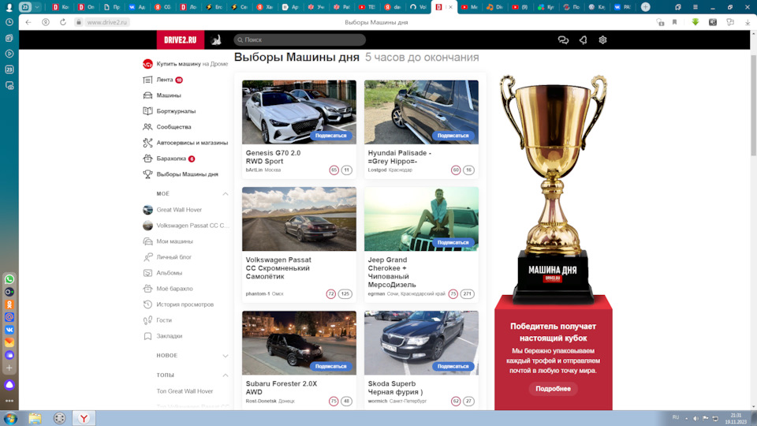757x426 pixels.
Task: Click the Автосервисы tools icon
Action: coord(147,143)
